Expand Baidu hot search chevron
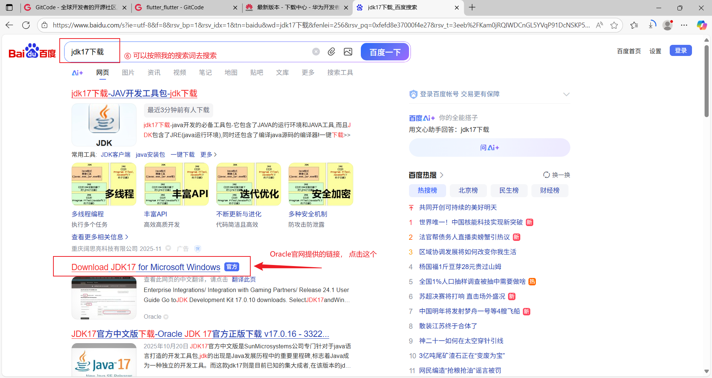The height and width of the screenshot is (378, 712). (x=442, y=175)
